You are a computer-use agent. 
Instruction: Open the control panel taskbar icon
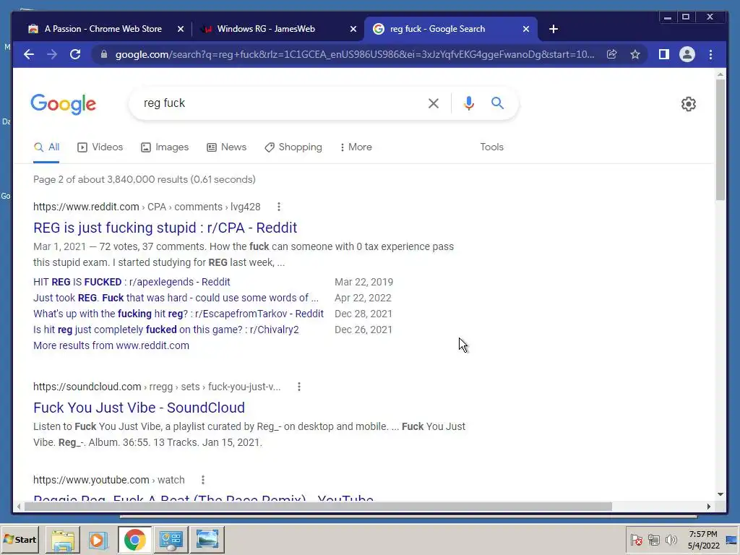pyautogui.click(x=171, y=539)
